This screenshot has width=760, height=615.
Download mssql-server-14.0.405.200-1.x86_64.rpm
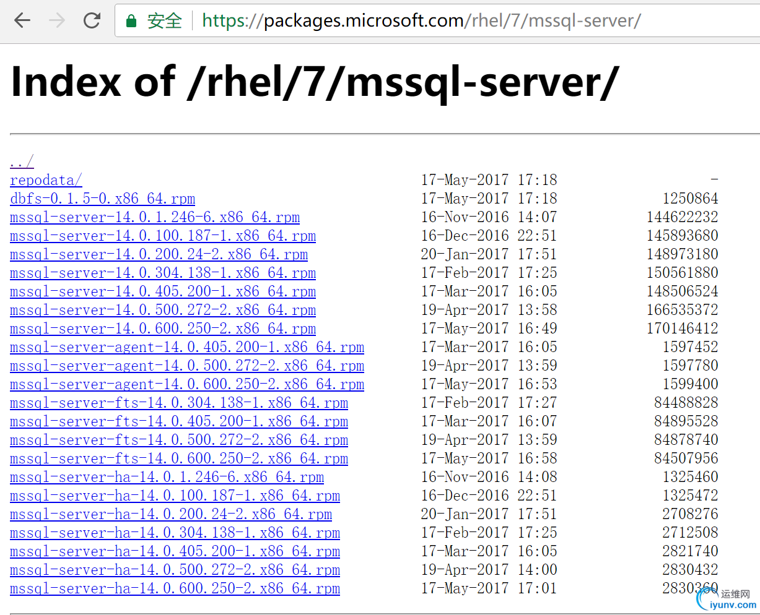(163, 291)
